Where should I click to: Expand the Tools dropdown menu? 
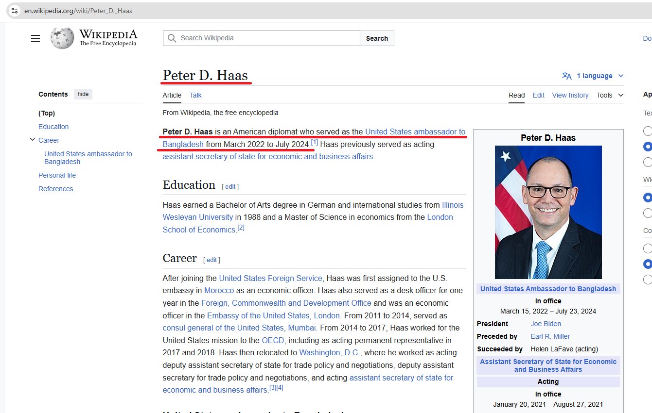(610, 95)
